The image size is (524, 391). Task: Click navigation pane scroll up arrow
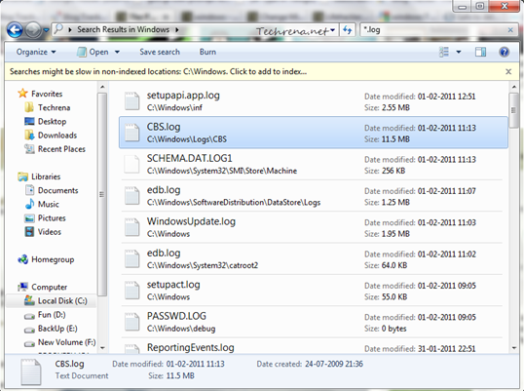(102, 87)
